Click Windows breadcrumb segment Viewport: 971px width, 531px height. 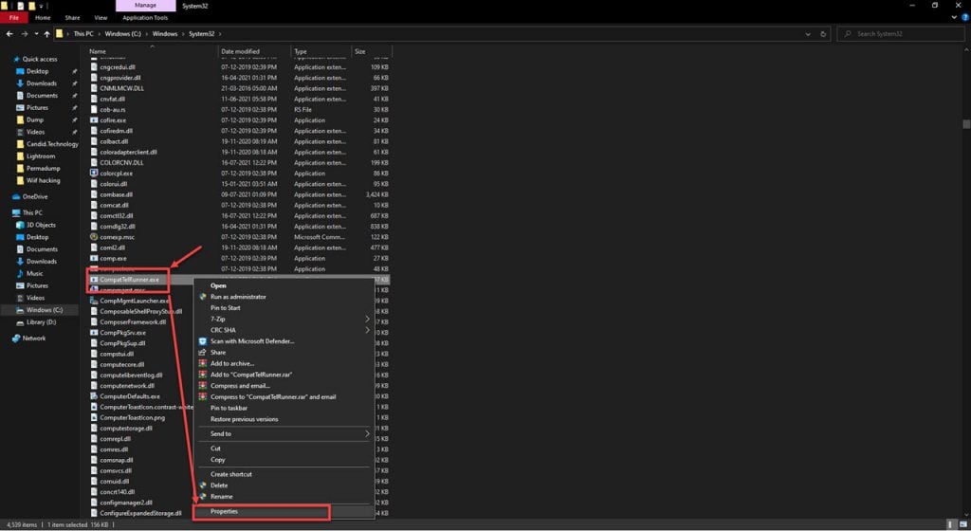(x=165, y=34)
